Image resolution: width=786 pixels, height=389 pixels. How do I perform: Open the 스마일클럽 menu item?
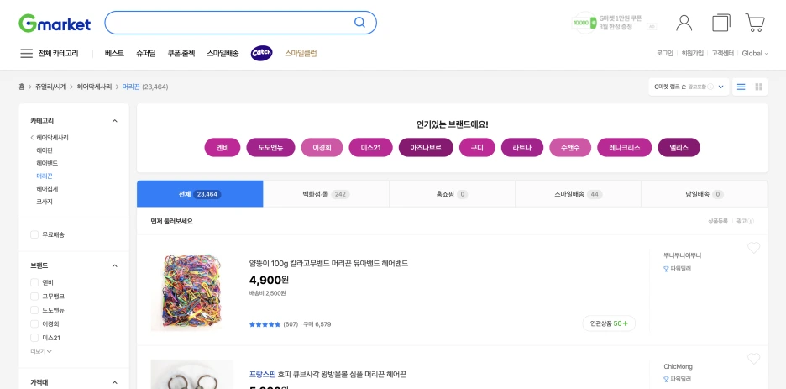(301, 53)
